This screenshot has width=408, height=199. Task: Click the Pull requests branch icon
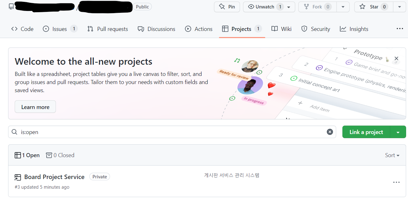click(90, 29)
